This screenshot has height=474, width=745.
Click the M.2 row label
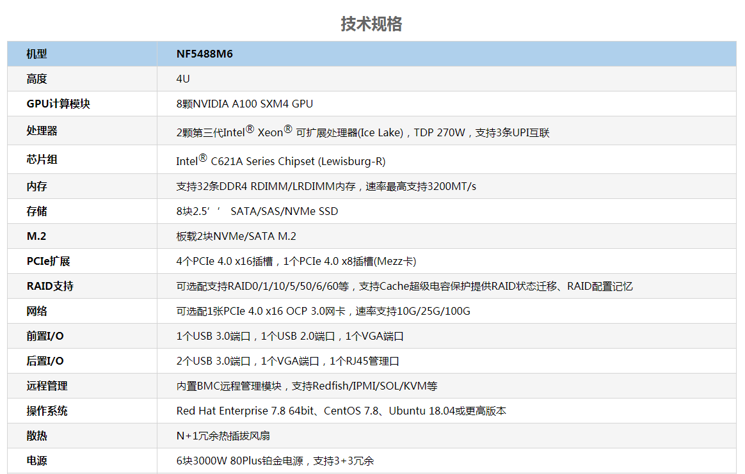tap(36, 237)
